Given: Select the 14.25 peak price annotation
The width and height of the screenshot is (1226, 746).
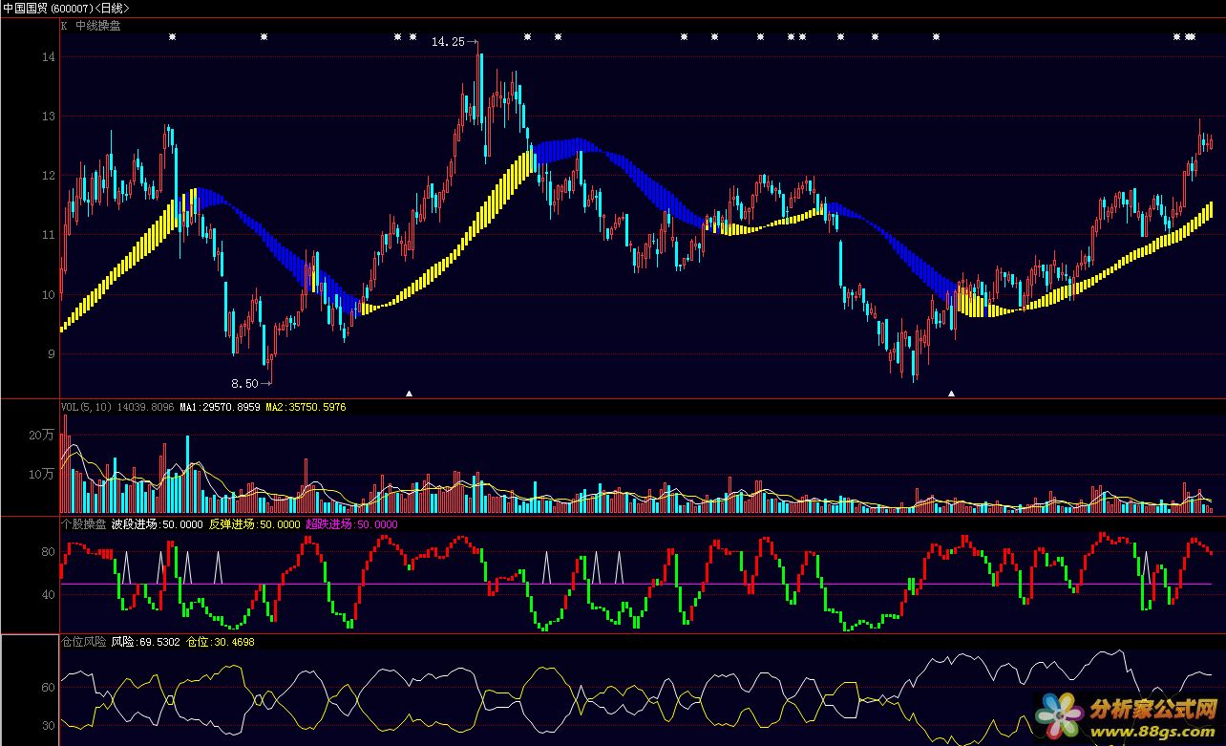Looking at the screenshot, I should (449, 42).
